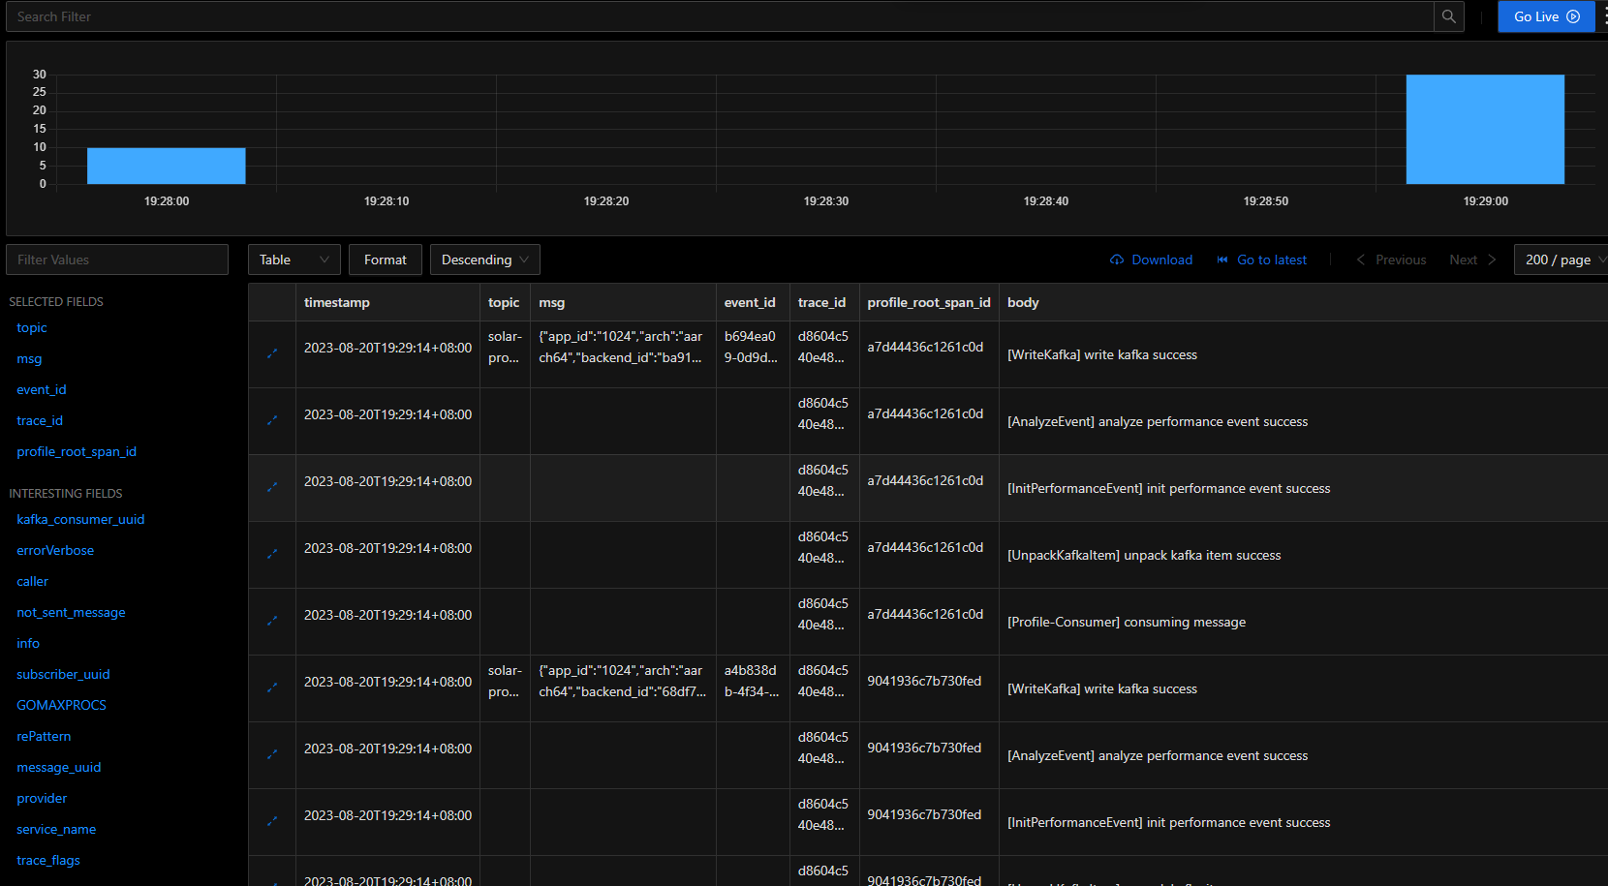Add the message_uuid interesting field

pyautogui.click(x=59, y=767)
